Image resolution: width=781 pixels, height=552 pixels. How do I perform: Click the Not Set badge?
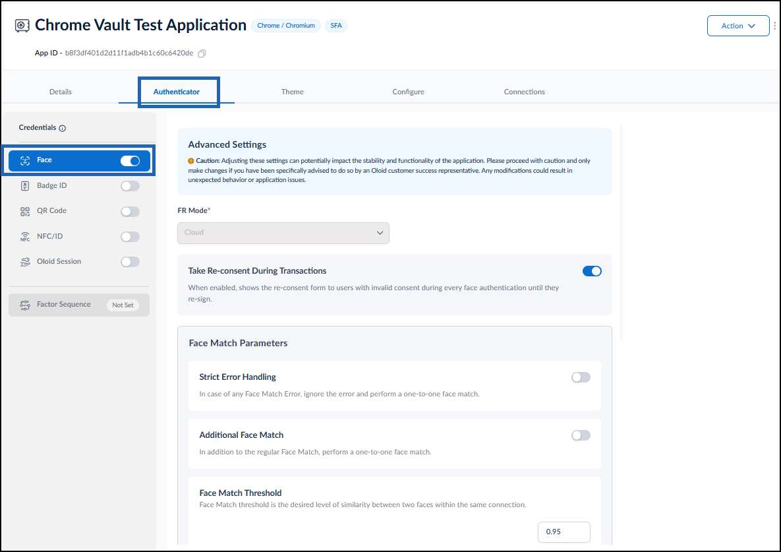pos(123,305)
